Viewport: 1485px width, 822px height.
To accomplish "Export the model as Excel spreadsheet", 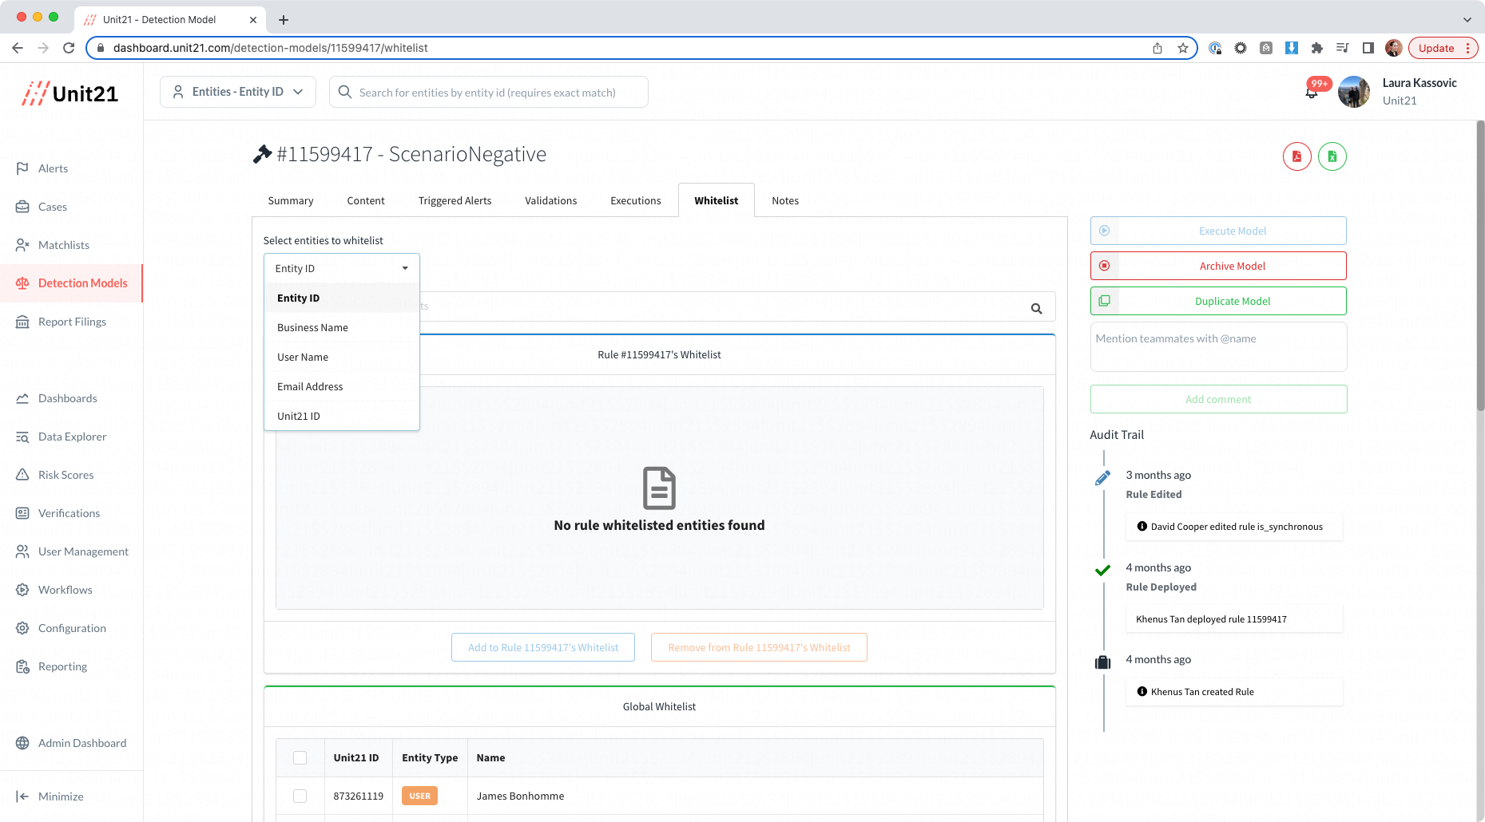I will [x=1332, y=156].
